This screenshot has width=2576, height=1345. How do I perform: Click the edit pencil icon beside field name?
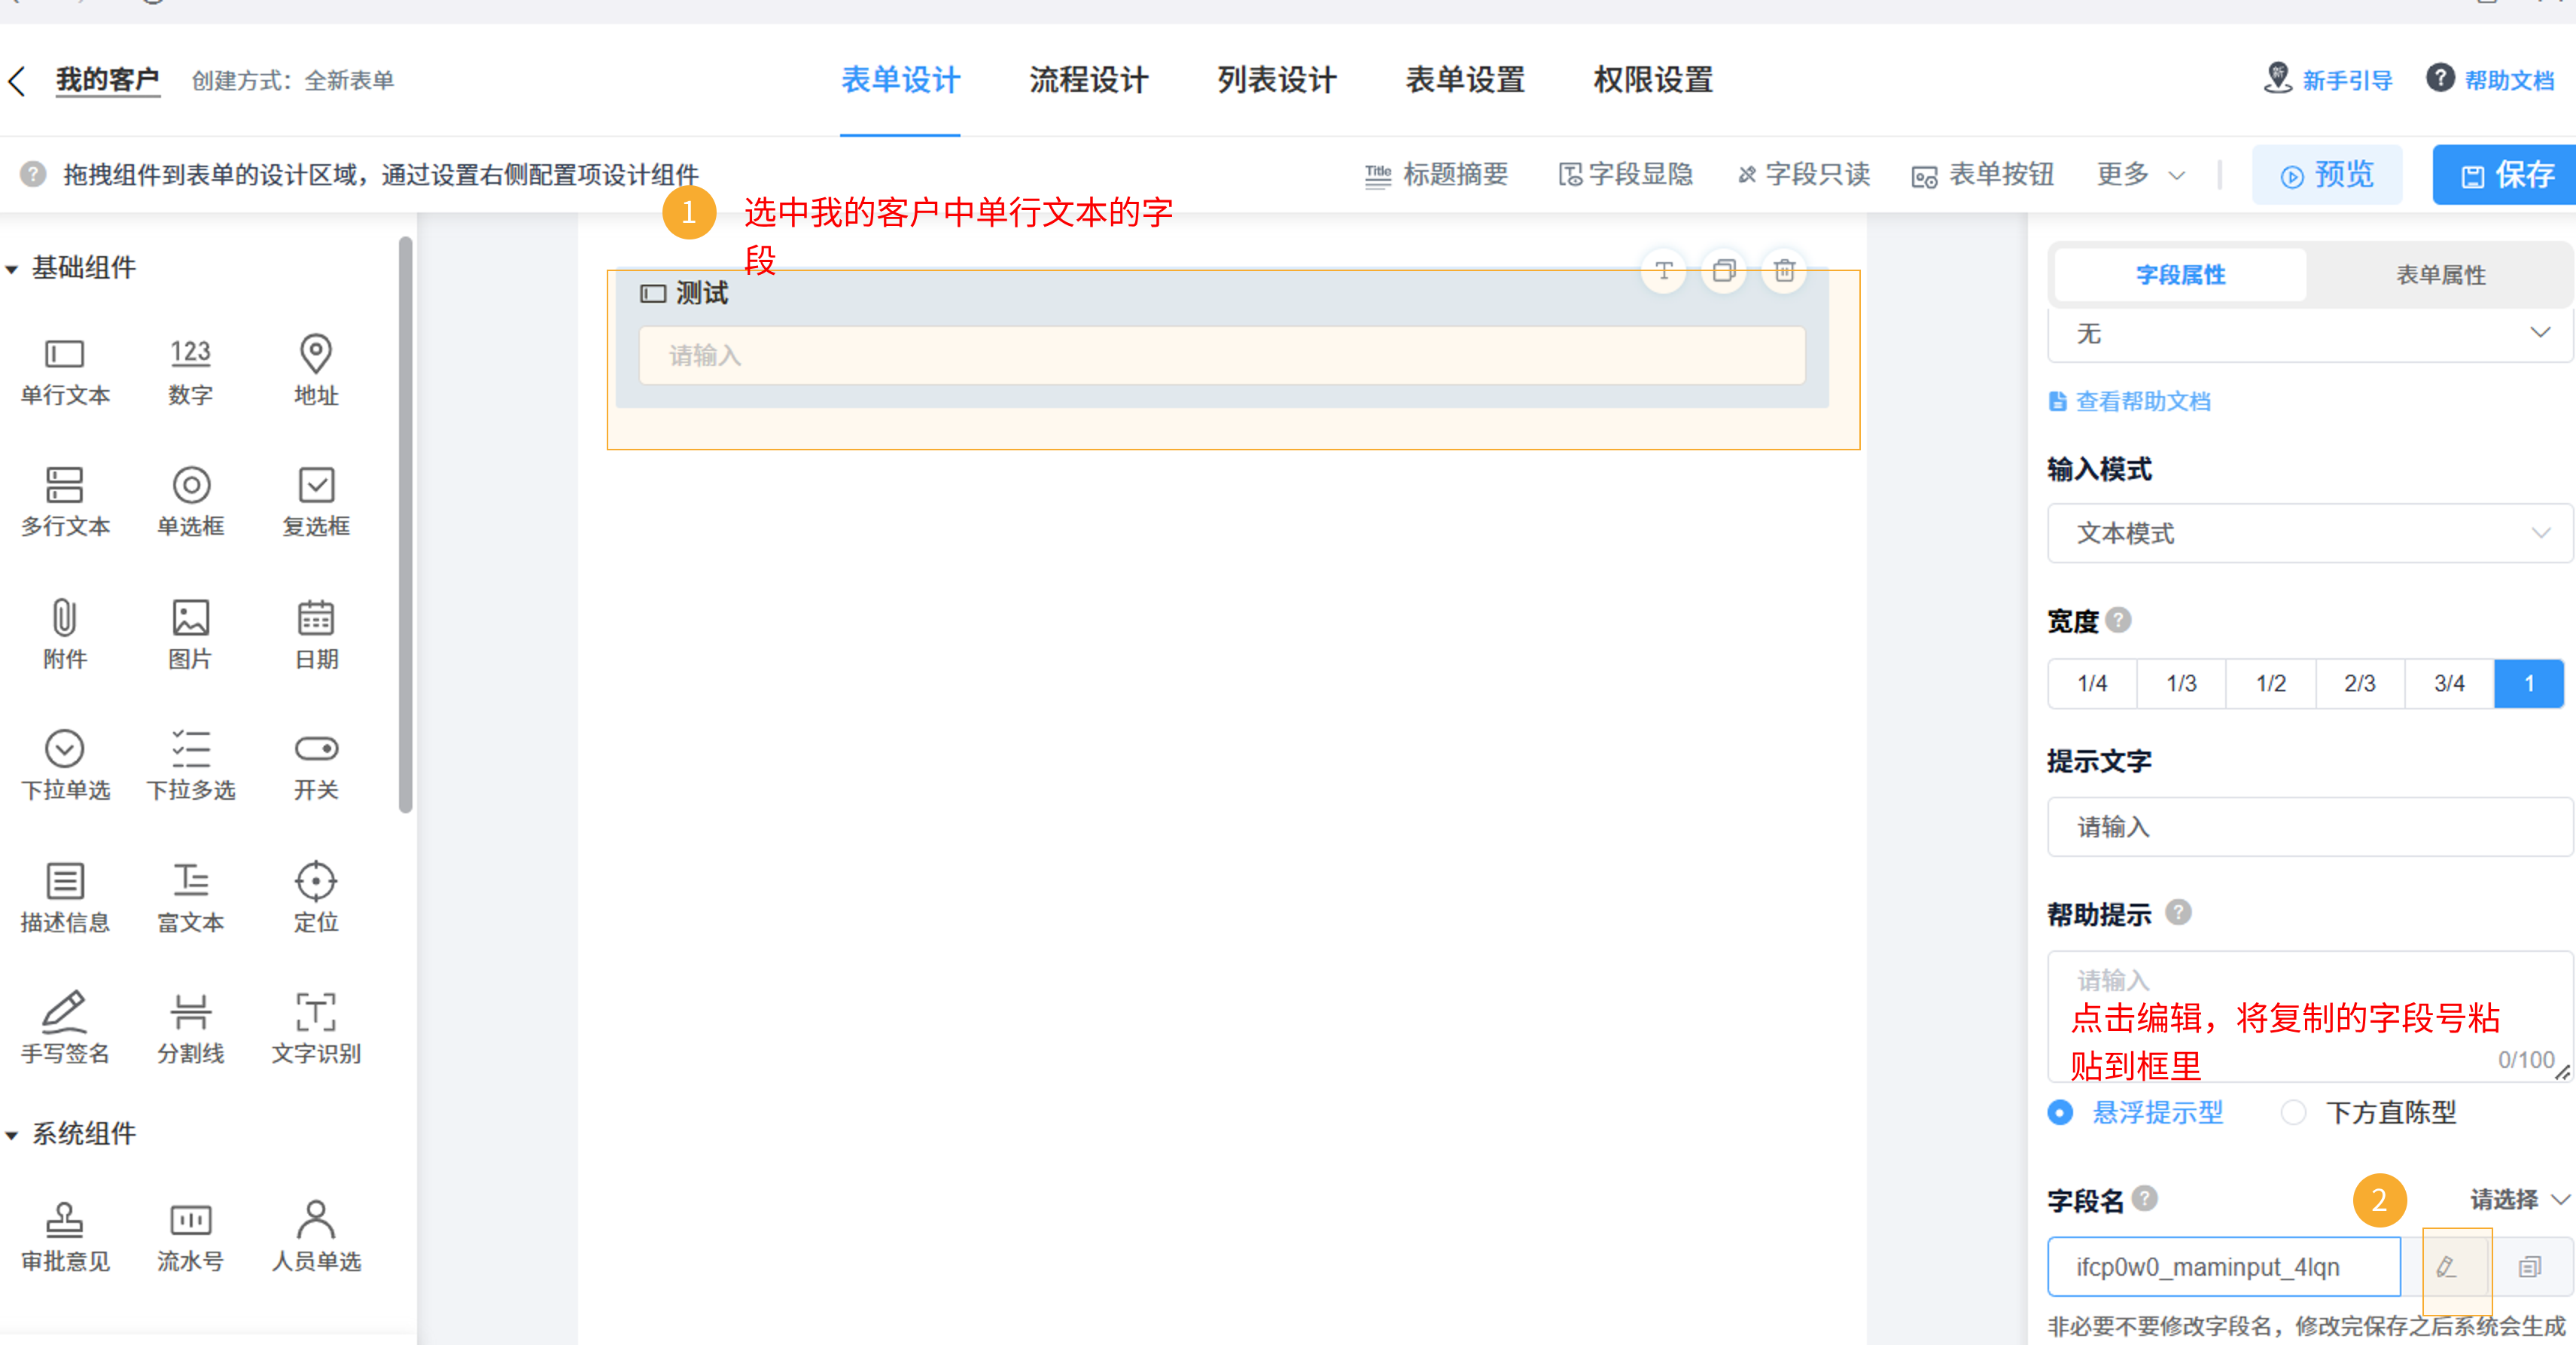point(2446,1267)
